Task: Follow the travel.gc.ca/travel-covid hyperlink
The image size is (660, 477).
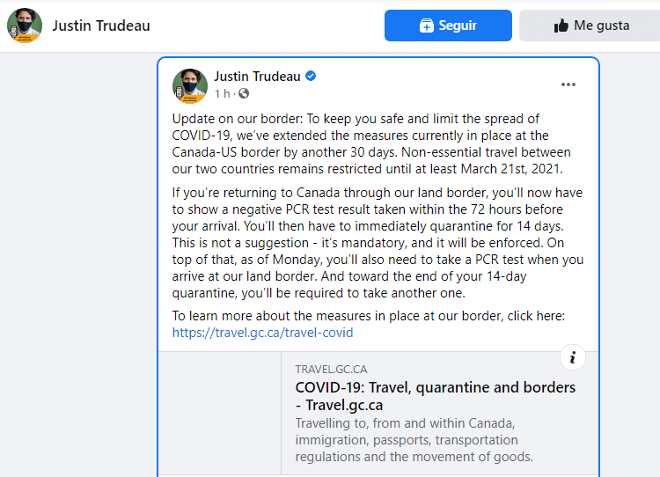Action: point(263,333)
